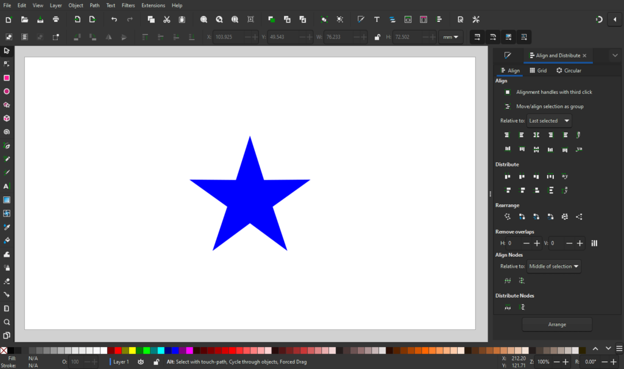
Task: Select the Rectangle tool
Action: click(x=7, y=78)
